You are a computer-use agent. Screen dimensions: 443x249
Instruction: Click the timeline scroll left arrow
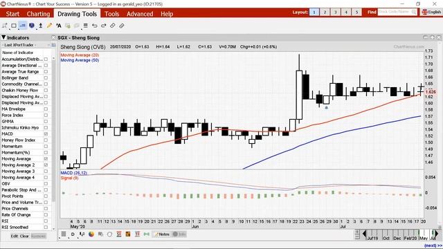click(364, 234)
